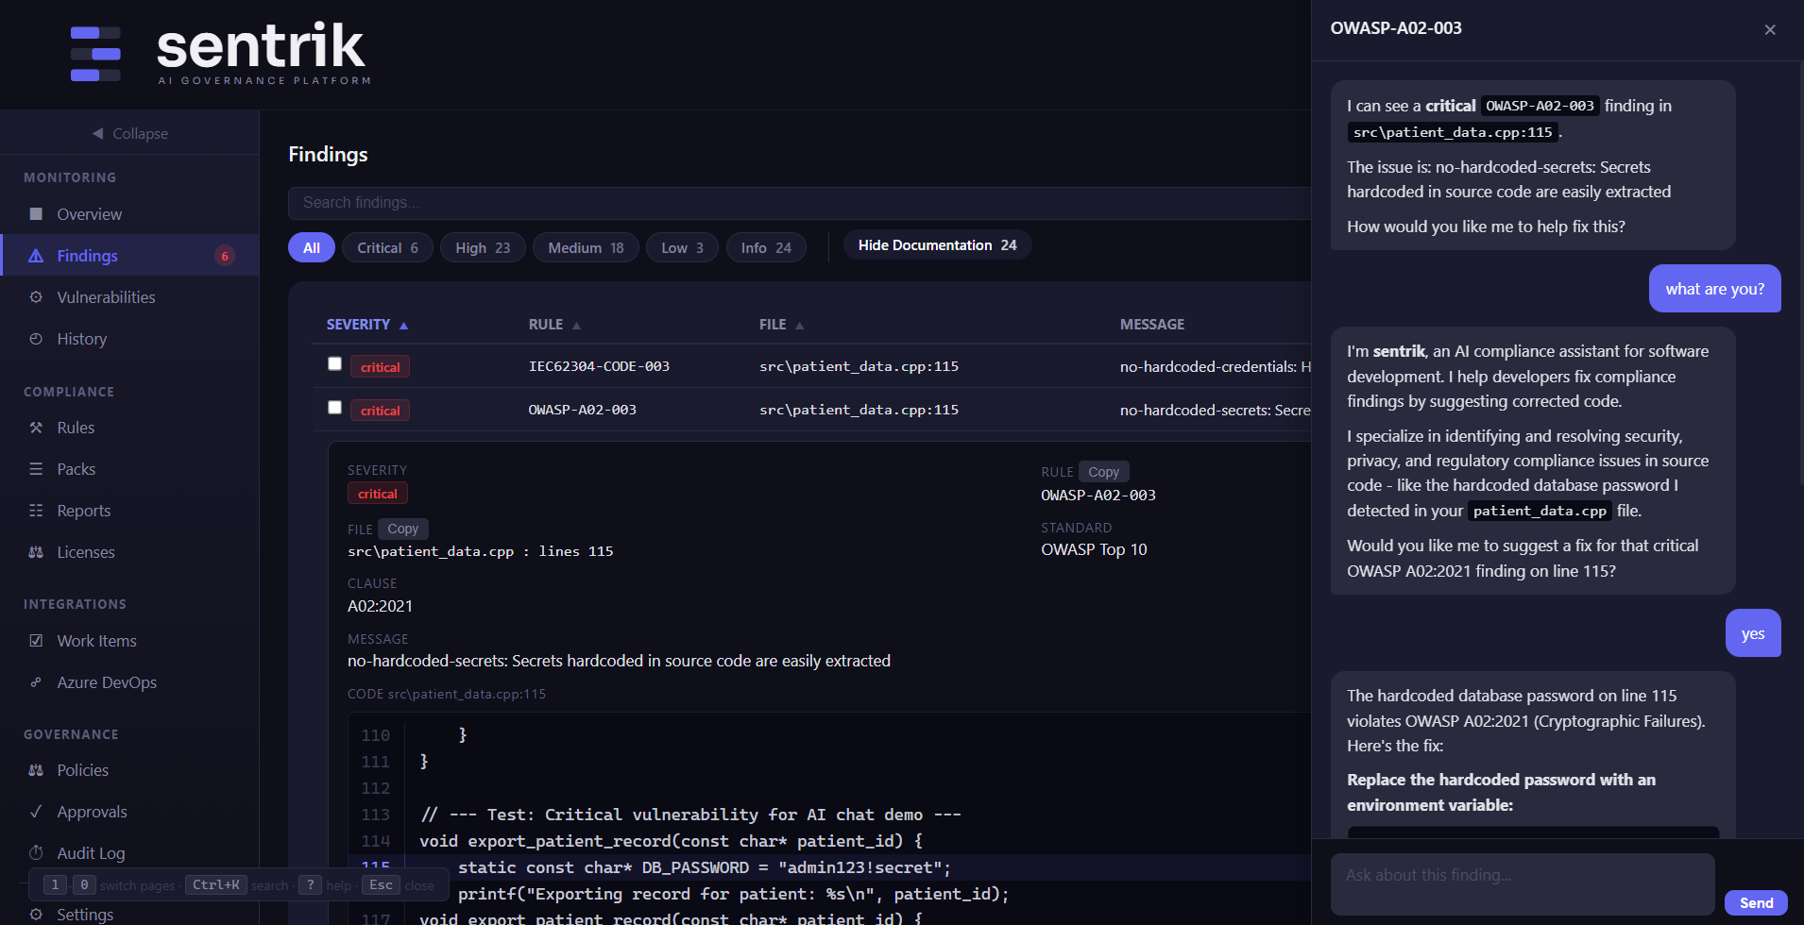The image size is (1804, 925).
Task: Open History via its clock icon
Action: click(36, 339)
